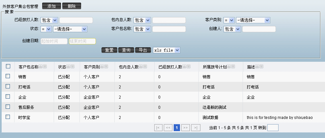This screenshot has height=138, width=325.
Task: Sort 客户类别 column ascending via header icon
Action: coord(102,66)
